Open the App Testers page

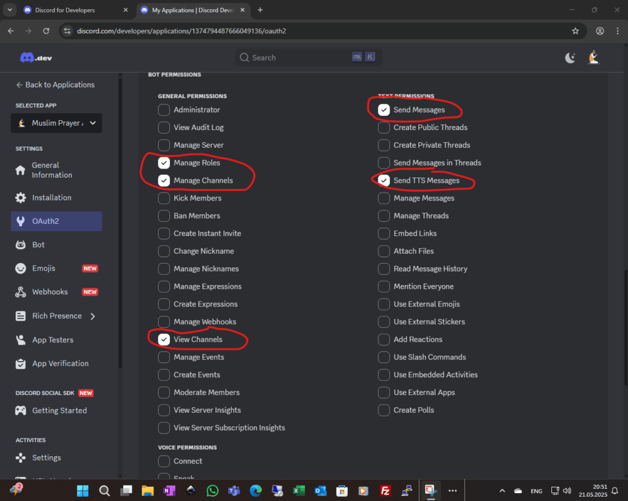point(56,340)
